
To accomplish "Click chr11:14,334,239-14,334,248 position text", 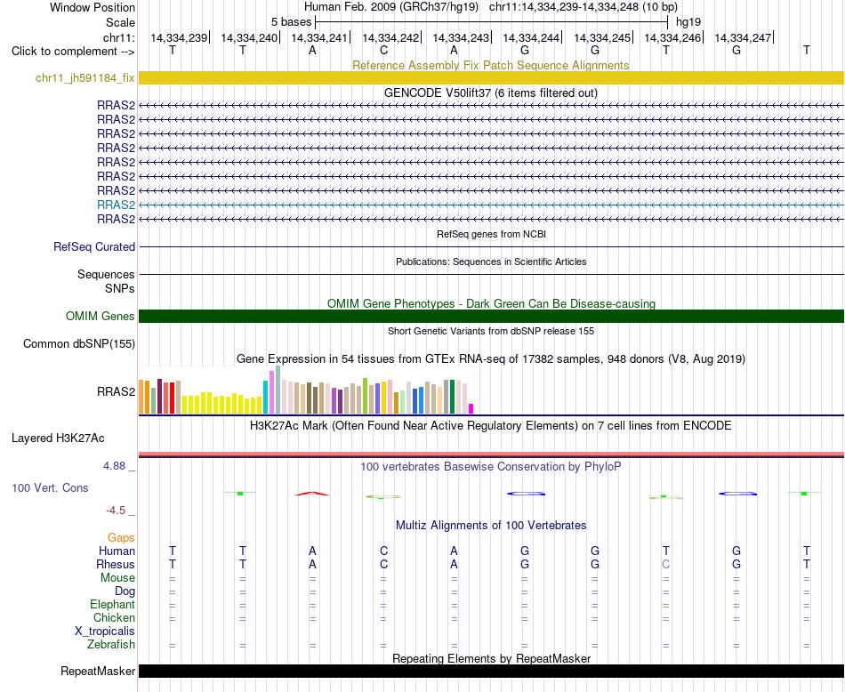I will [x=583, y=7].
